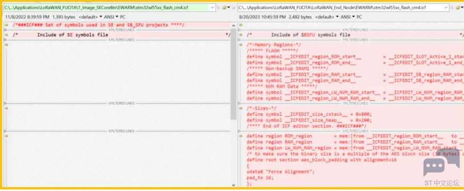Screen dimensions: 464x191
Task: Open the right pane <default> format dropdown
Action: tap(327, 17)
